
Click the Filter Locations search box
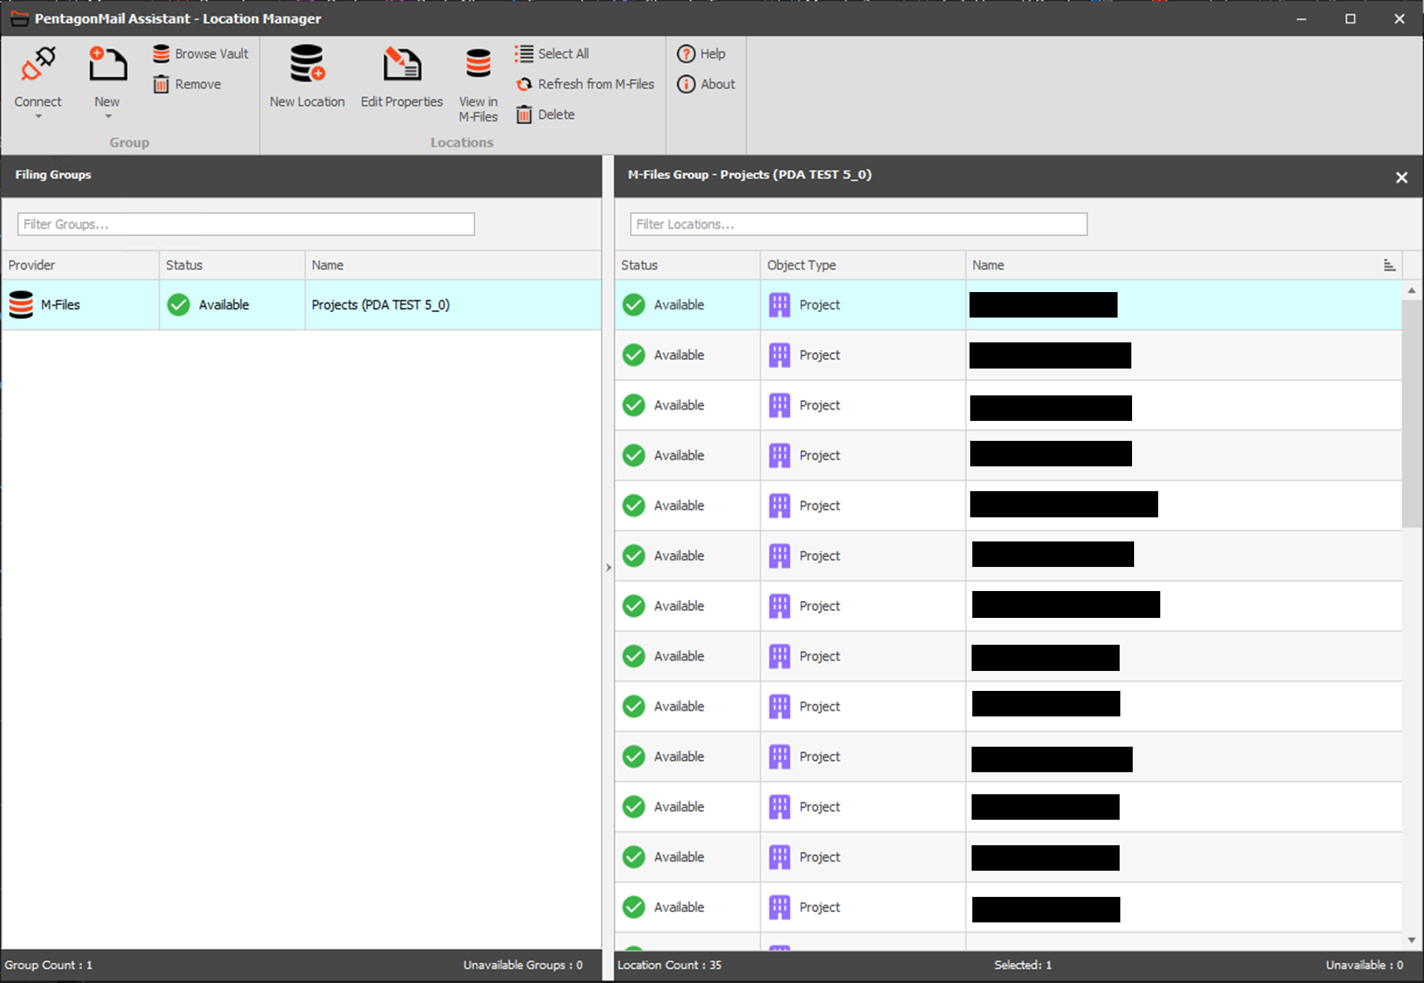coord(858,224)
